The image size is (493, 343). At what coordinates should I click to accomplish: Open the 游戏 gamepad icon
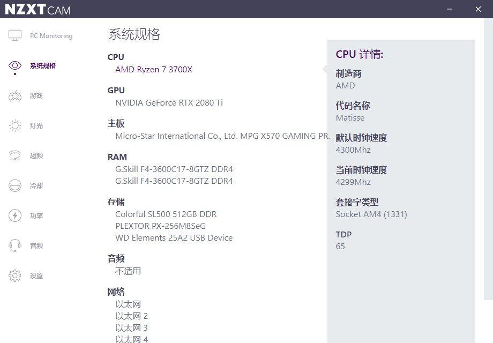tap(15, 96)
